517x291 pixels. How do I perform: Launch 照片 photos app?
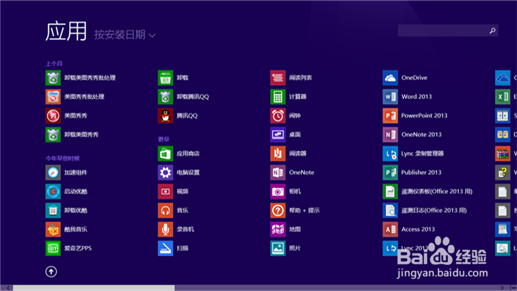point(278,248)
